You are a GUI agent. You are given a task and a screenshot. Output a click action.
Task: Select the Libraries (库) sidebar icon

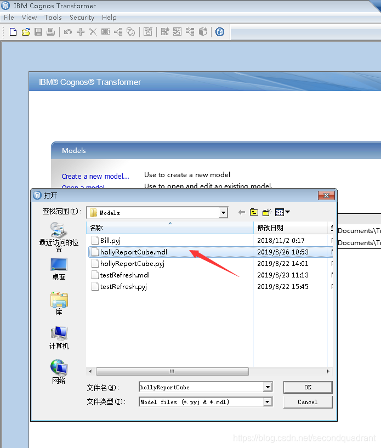59,303
